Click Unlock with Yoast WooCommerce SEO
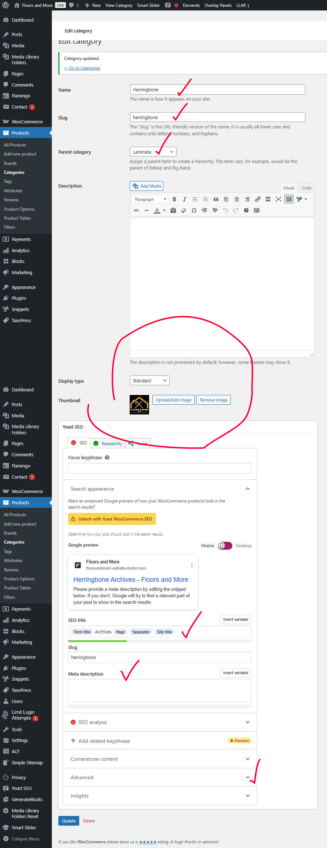The width and height of the screenshot is (327, 848). coord(112,519)
